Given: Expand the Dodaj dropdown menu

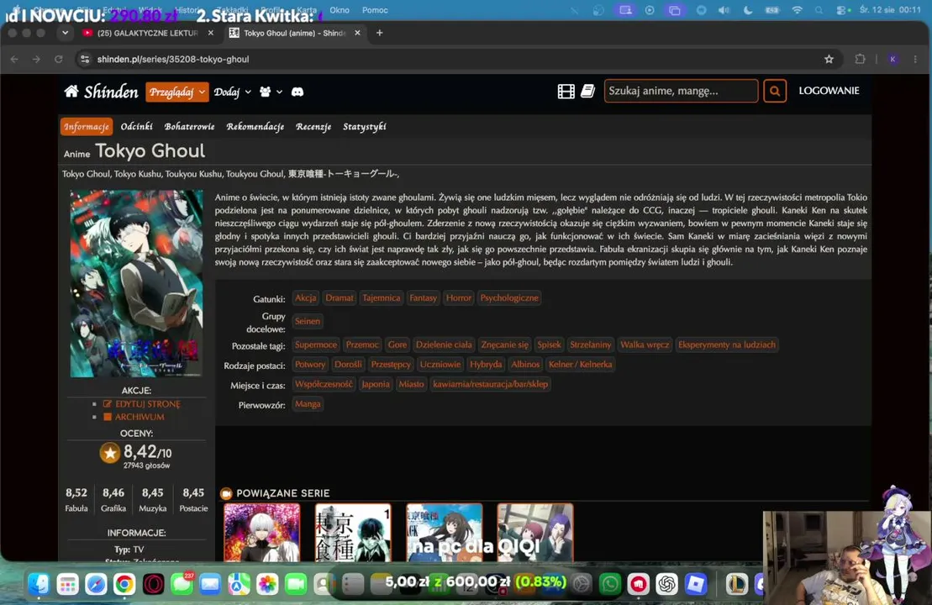Looking at the screenshot, I should click(233, 92).
